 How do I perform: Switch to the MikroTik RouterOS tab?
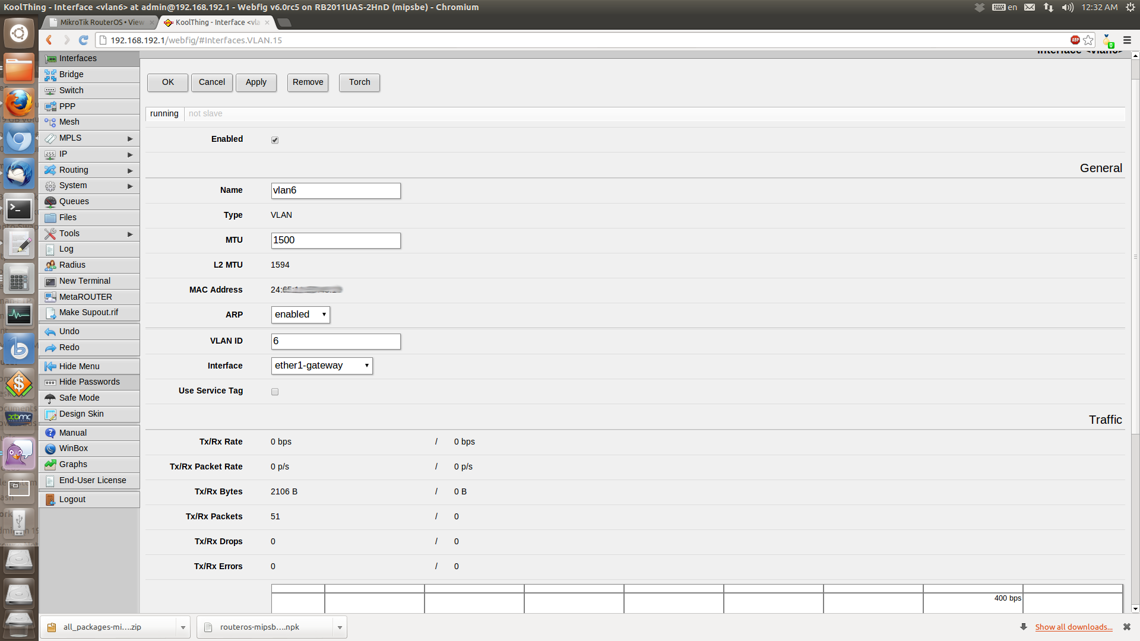coord(102,23)
